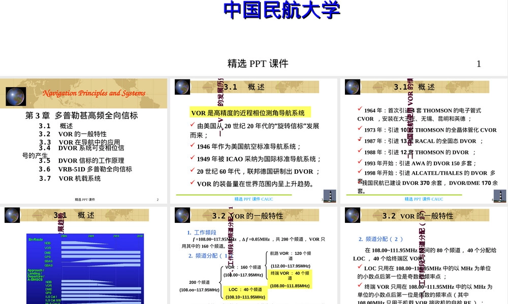Click the LOC 只用在 108.00 bullet

point(424,273)
